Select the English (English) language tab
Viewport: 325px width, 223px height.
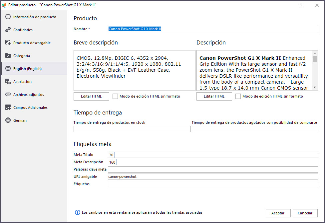(34, 69)
